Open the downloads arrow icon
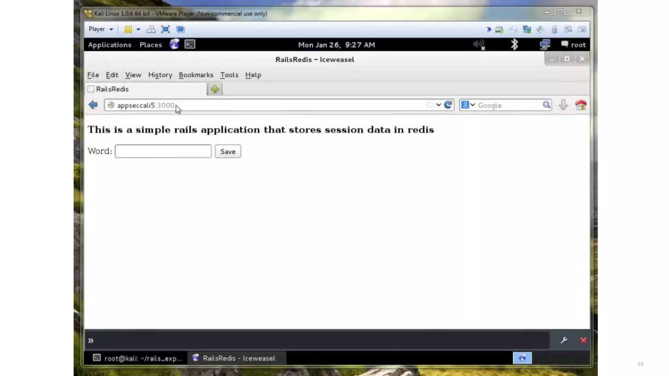Image resolution: width=669 pixels, height=376 pixels. [563, 105]
